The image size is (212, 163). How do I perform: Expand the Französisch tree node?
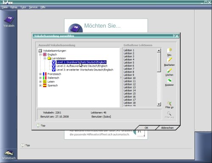[x=40, y=74]
